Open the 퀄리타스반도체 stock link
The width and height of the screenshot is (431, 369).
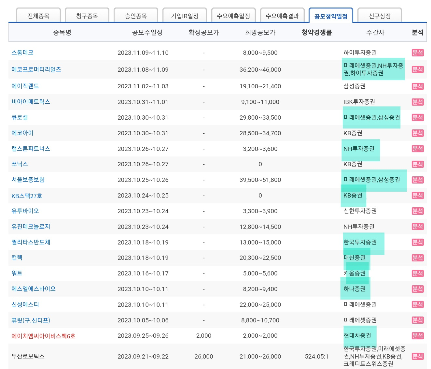31,242
